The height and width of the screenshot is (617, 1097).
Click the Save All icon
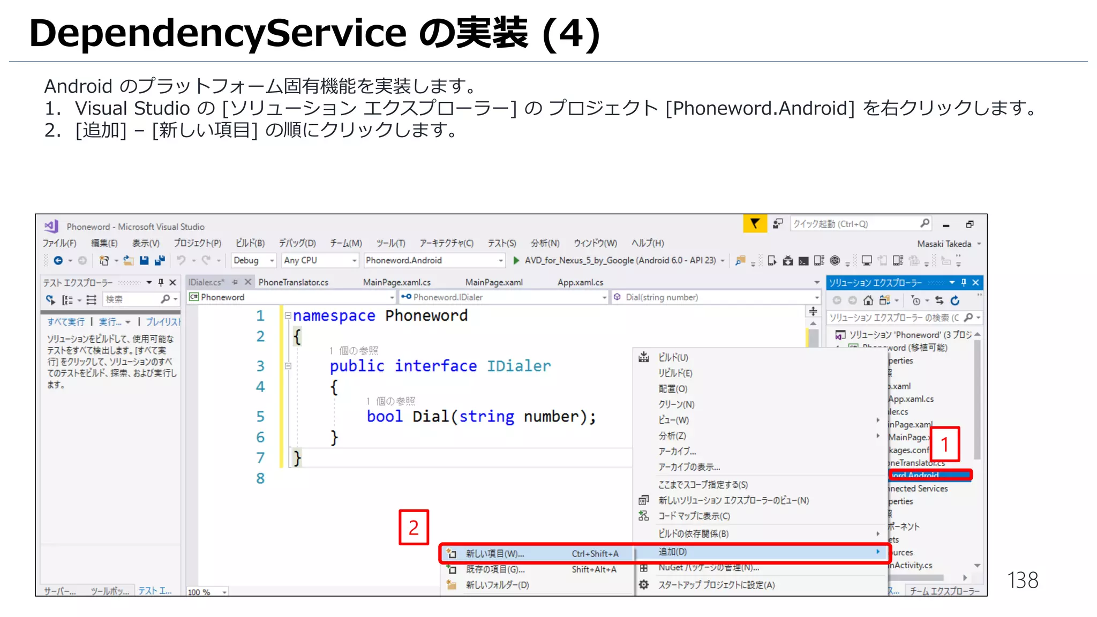pos(160,260)
